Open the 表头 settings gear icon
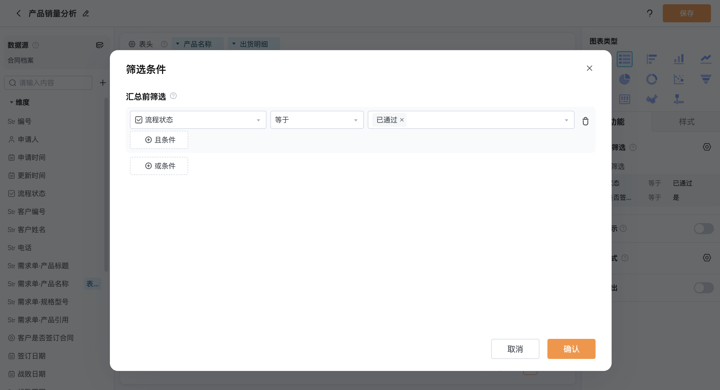Image resolution: width=720 pixels, height=390 pixels. click(x=132, y=44)
